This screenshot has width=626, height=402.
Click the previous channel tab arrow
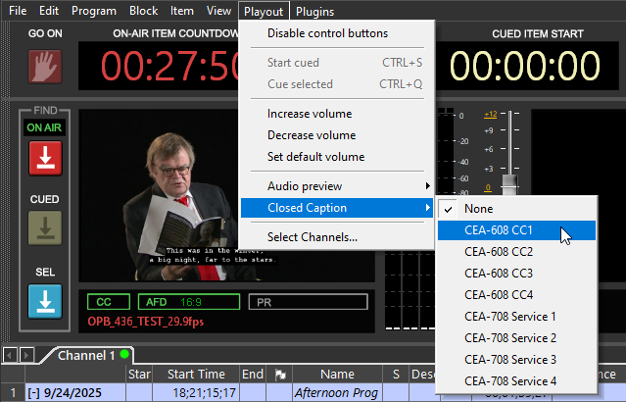(10, 355)
